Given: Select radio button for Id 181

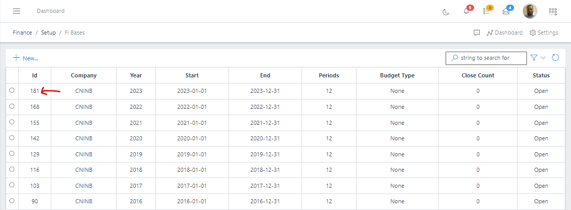Looking at the screenshot, I should point(11,90).
